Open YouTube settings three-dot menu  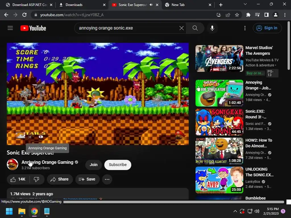(245, 28)
